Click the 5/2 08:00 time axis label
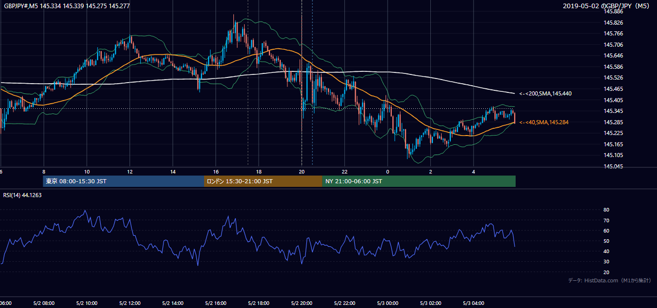Viewport: 657px width, 308px height. click(44, 303)
